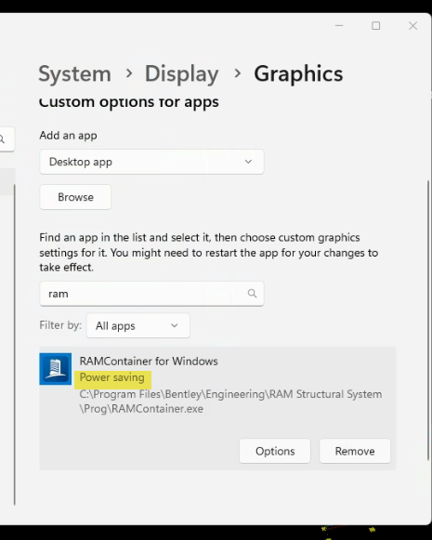Viewport: 432px width, 540px height.
Task: Expand the All apps filter dropdown
Action: pyautogui.click(x=138, y=325)
